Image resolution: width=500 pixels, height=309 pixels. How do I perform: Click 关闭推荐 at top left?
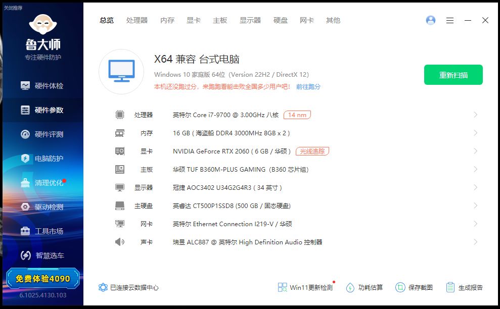point(13,8)
